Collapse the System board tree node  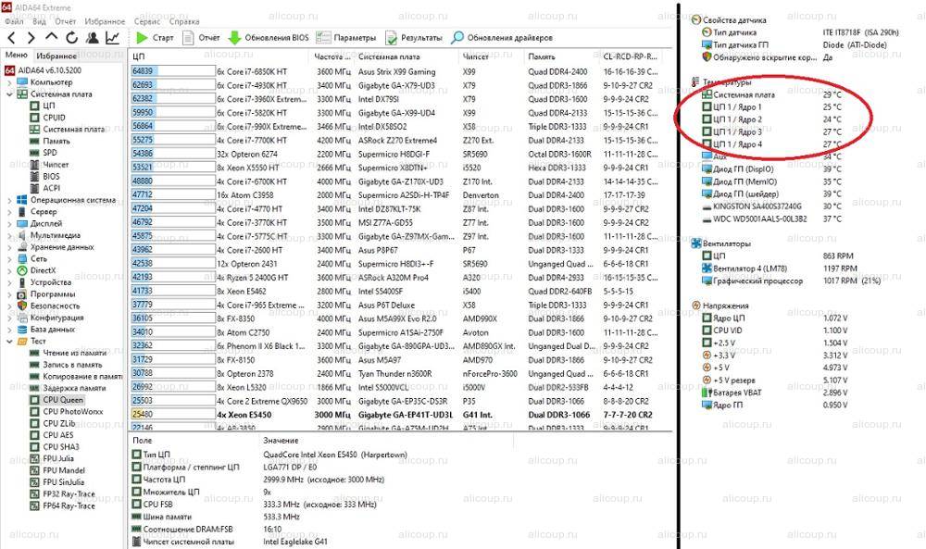coord(10,94)
